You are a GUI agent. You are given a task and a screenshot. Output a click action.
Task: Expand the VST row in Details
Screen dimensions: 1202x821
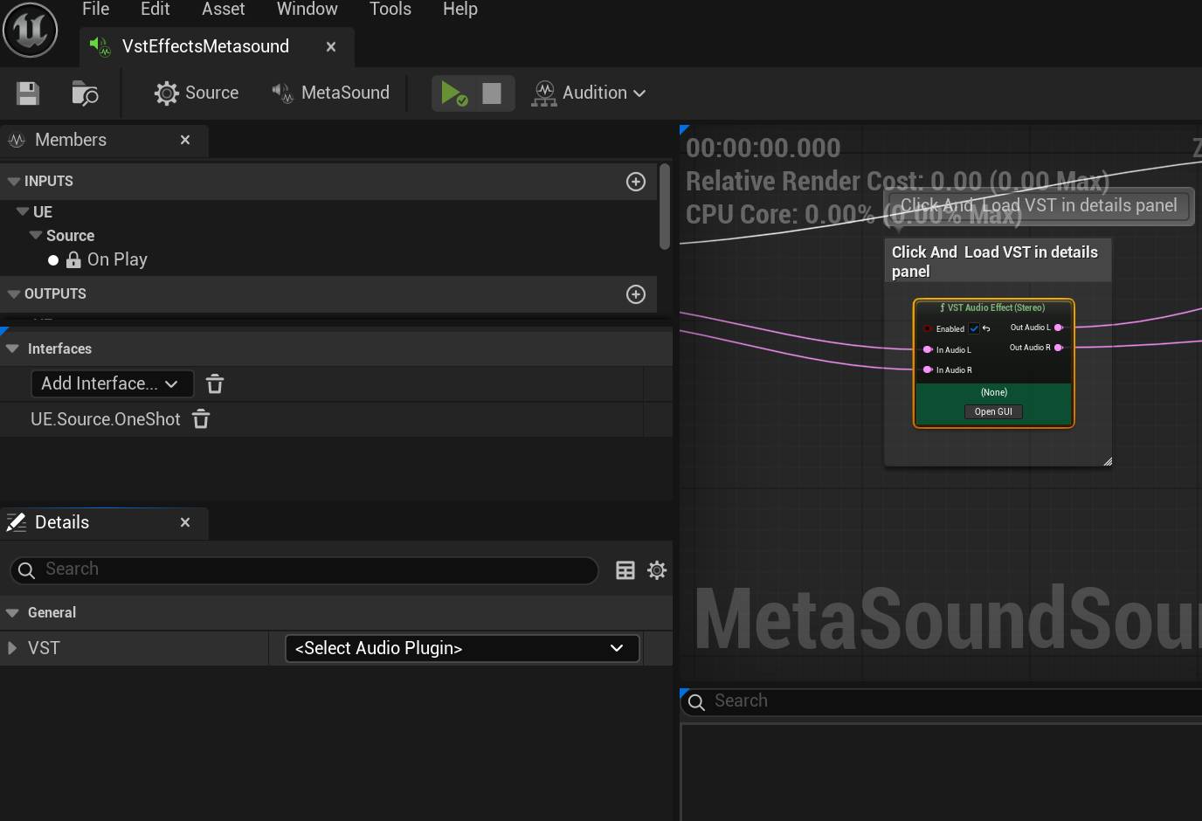point(12,648)
